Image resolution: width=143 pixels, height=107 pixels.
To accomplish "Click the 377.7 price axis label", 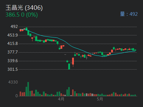I will (x=13, y=52).
